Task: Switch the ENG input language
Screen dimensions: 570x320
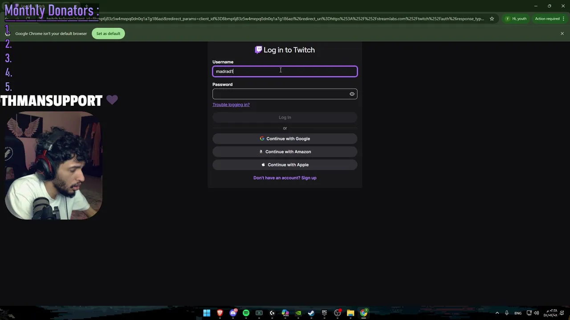Action: tap(518, 313)
